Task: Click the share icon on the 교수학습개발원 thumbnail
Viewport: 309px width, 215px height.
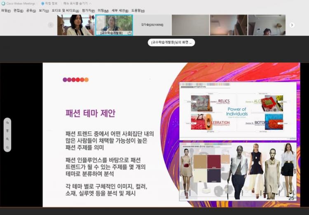Action: tap(129, 33)
